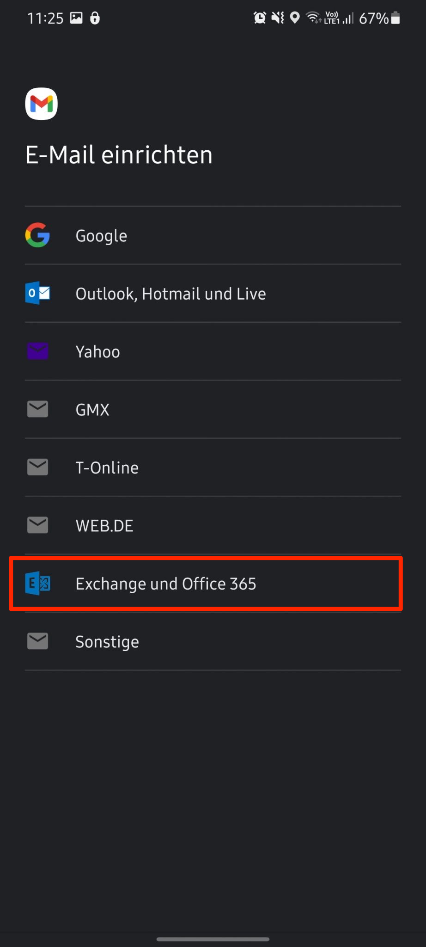The height and width of the screenshot is (947, 426).
Task: Tap the Google G icon
Action: point(37,235)
